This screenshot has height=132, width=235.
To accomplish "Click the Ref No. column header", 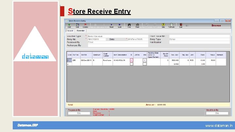I will (76, 55).
